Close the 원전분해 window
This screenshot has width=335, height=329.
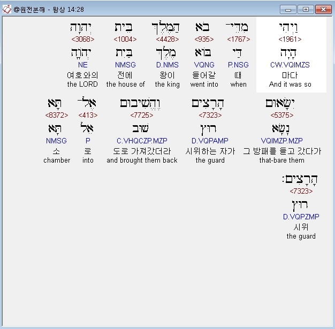(x=323, y=10)
